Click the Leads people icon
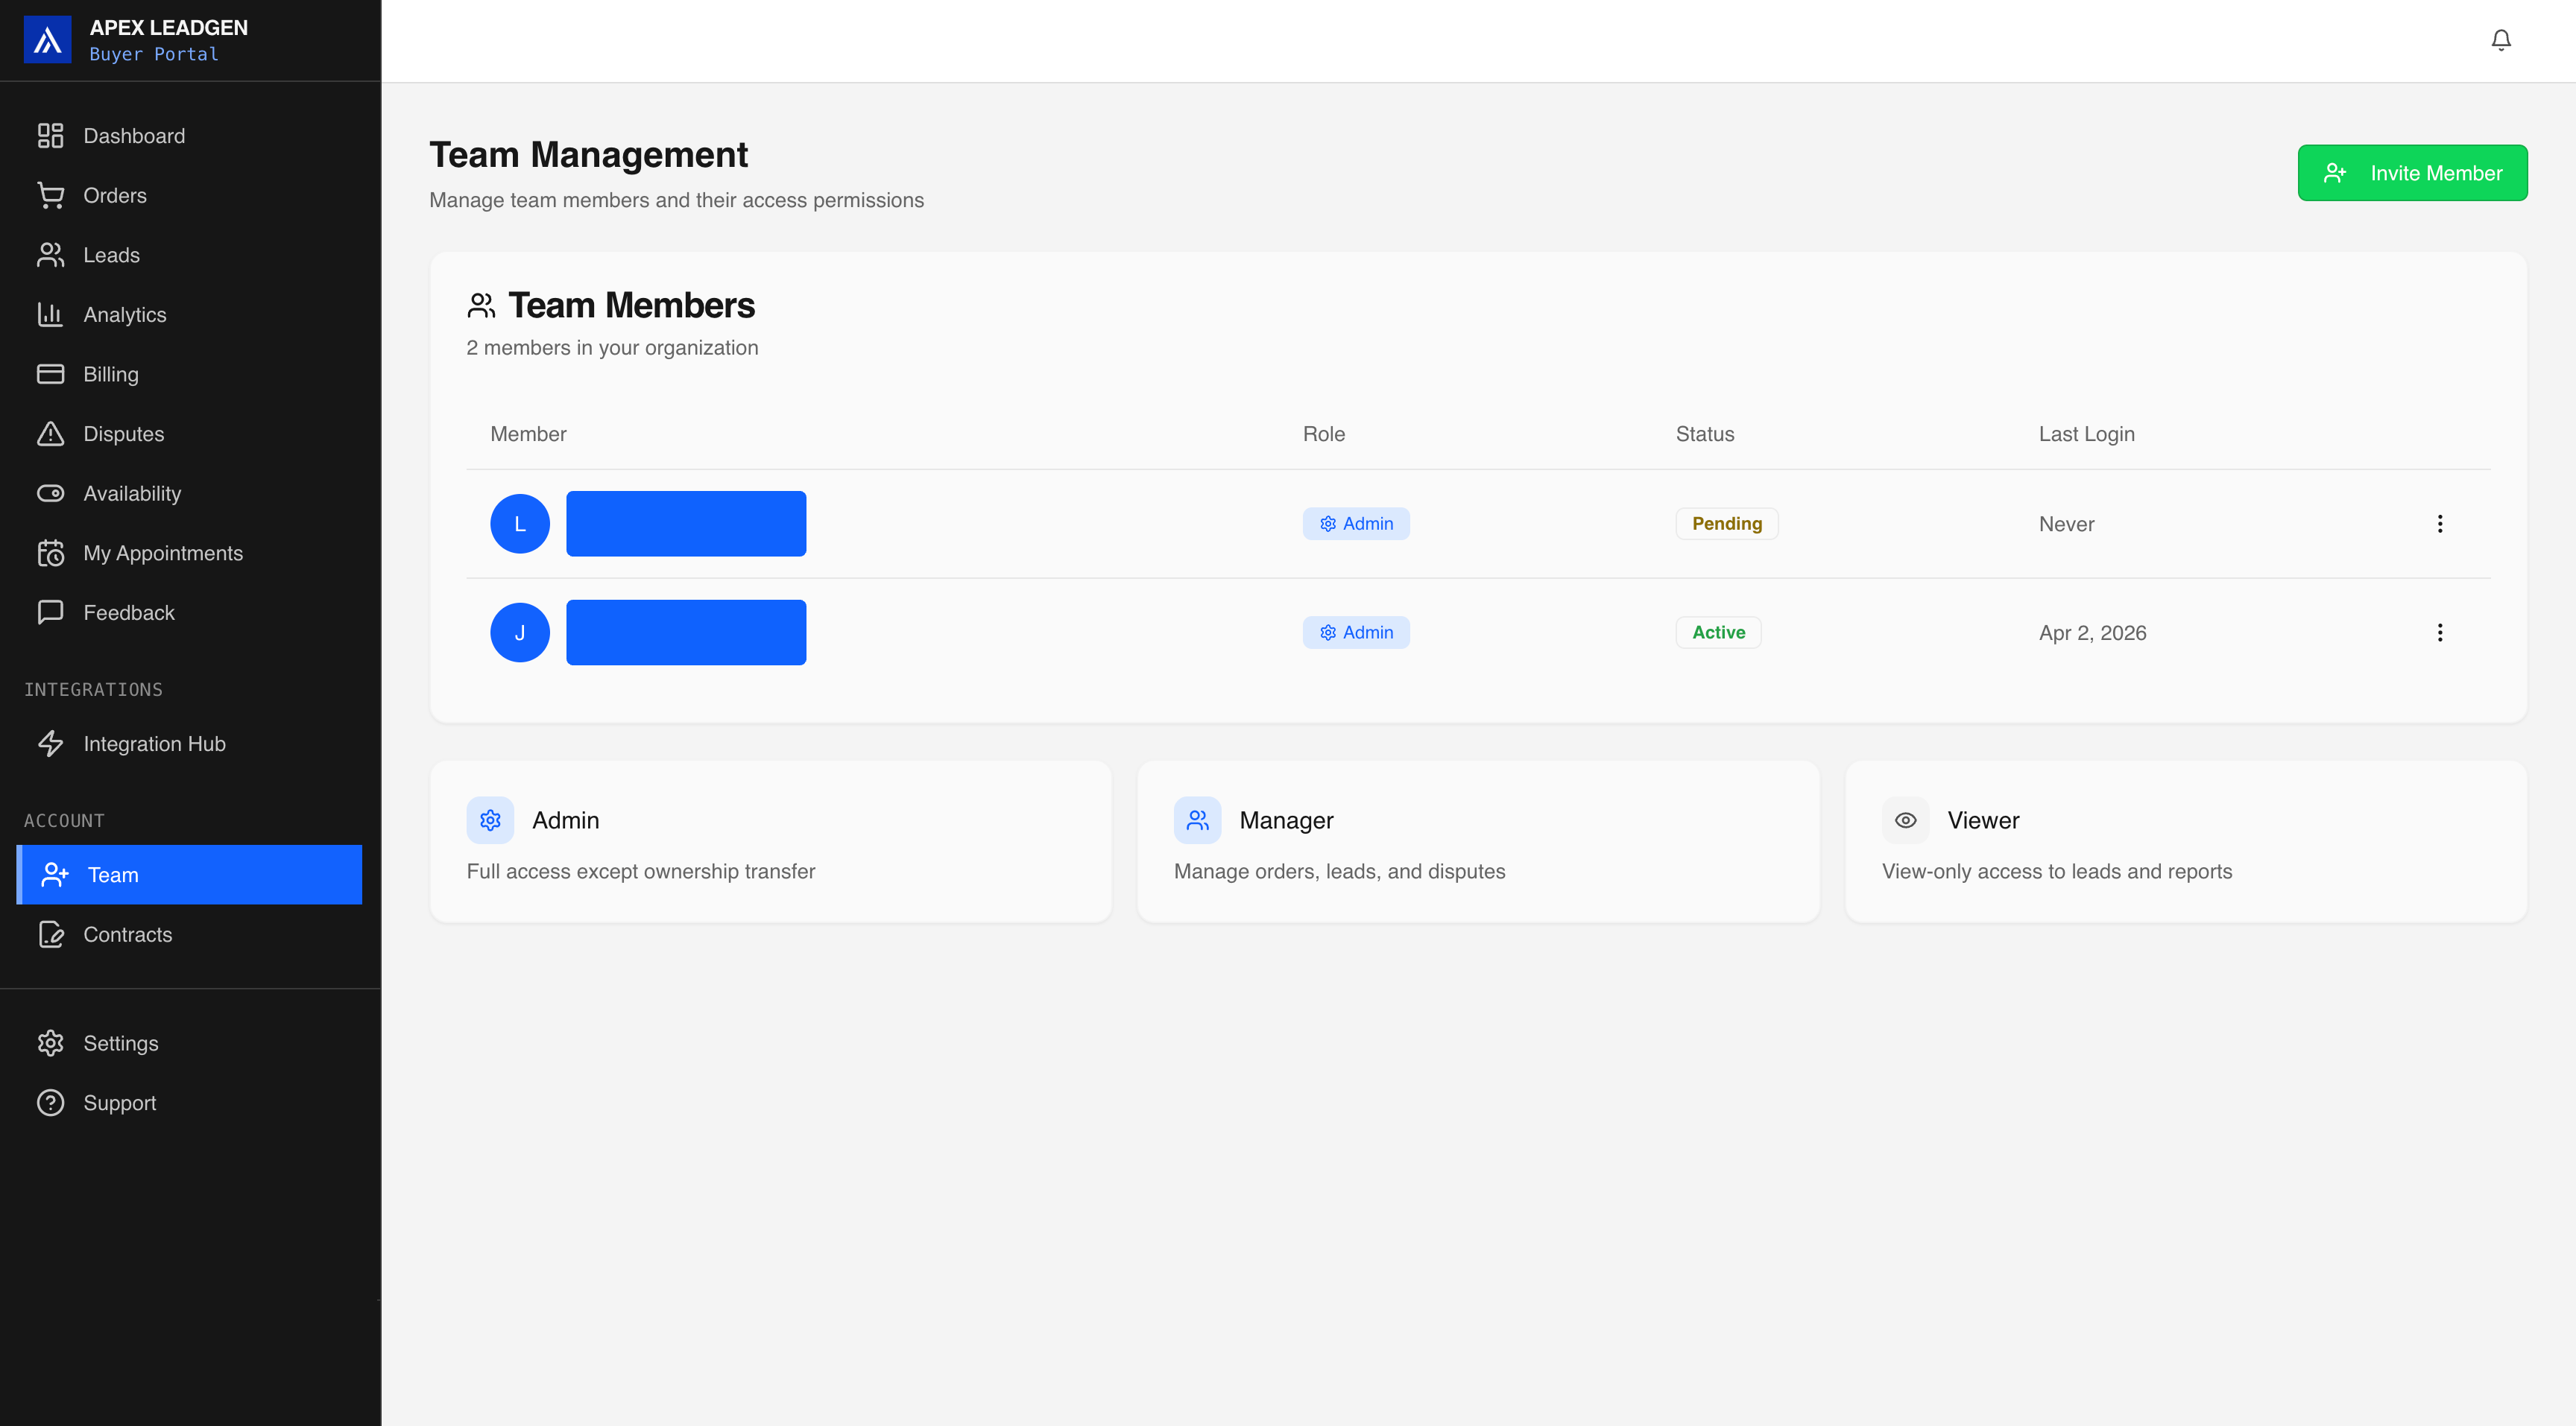 [50, 255]
